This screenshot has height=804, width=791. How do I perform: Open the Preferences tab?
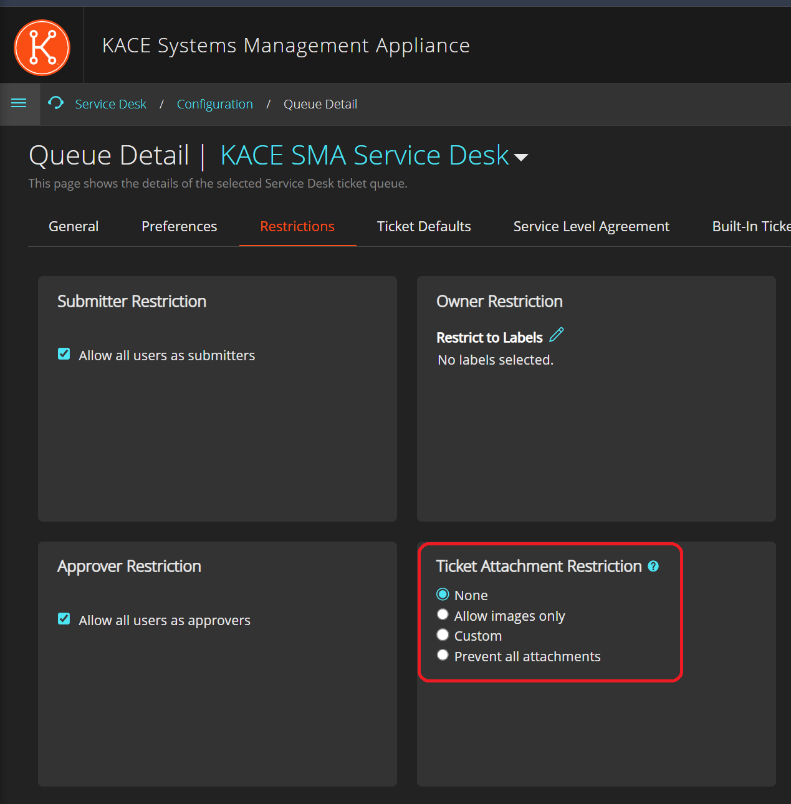click(x=180, y=226)
